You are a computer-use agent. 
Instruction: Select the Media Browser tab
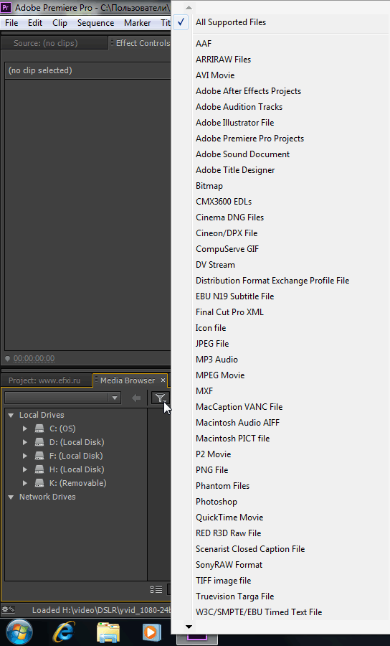(128, 380)
